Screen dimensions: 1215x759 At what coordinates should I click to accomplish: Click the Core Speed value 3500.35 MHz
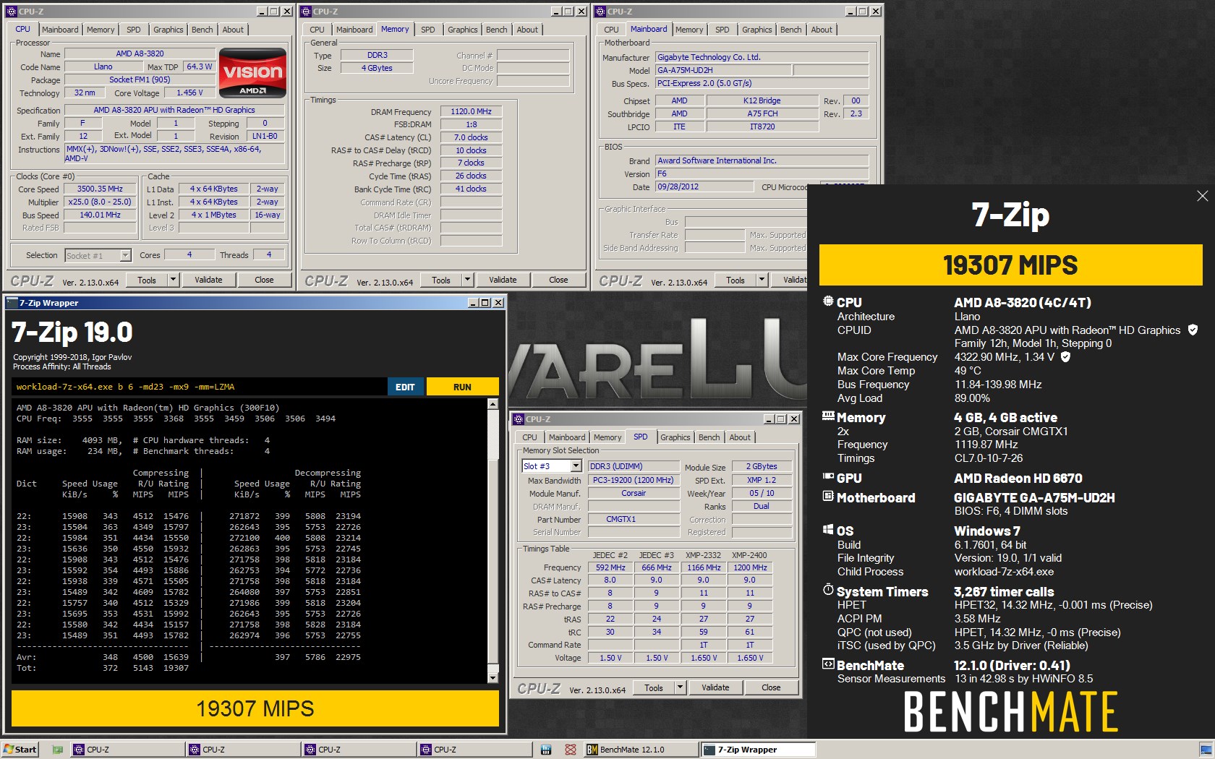click(100, 189)
